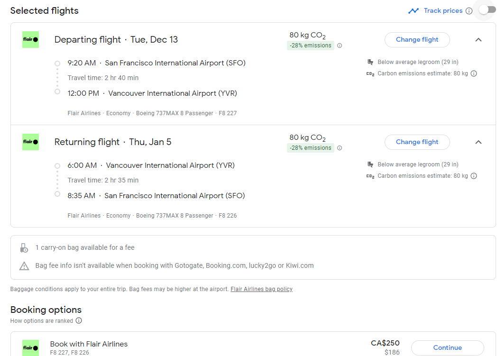Click the departing flight -28% emissions badge

(x=311, y=46)
